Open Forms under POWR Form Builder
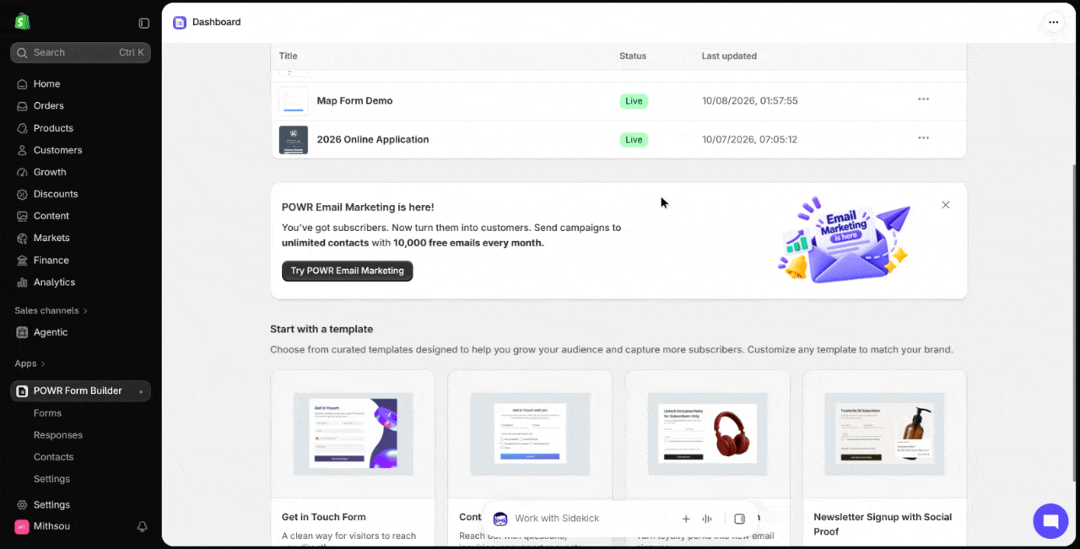The image size is (1080, 549). point(47,413)
